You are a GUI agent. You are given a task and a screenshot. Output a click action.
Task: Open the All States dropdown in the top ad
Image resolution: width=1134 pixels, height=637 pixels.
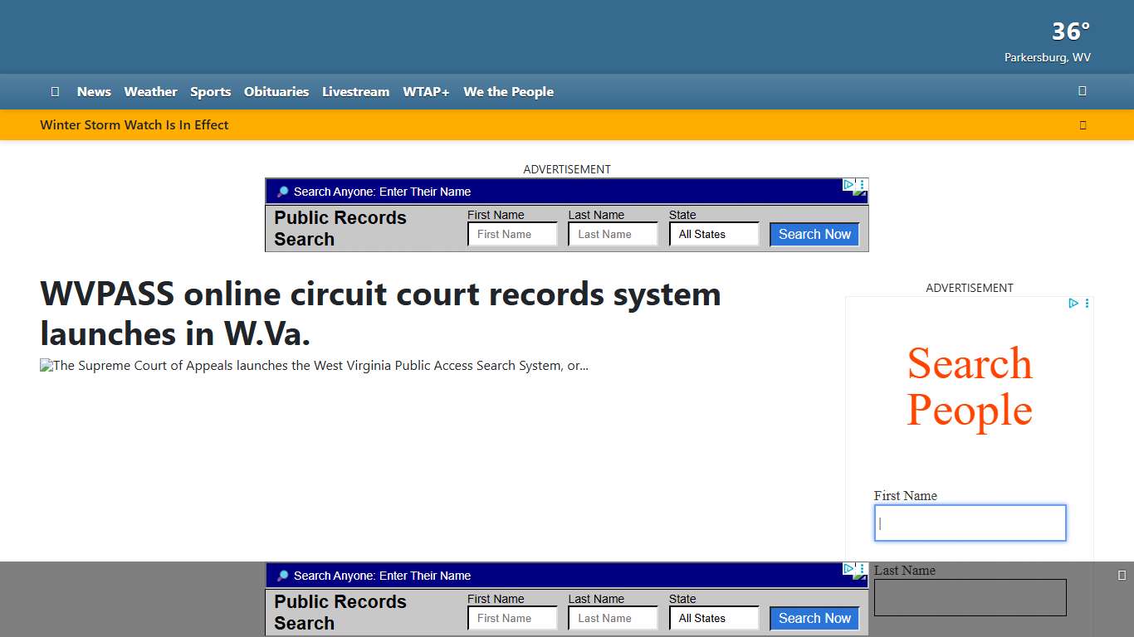[713, 234]
